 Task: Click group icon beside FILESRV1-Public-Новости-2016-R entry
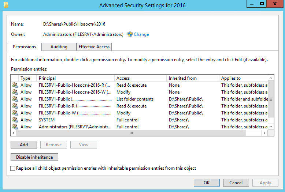pos(15,85)
